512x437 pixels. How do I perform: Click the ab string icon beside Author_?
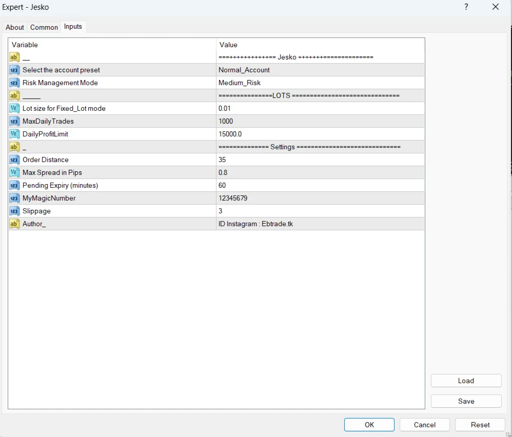(x=14, y=224)
